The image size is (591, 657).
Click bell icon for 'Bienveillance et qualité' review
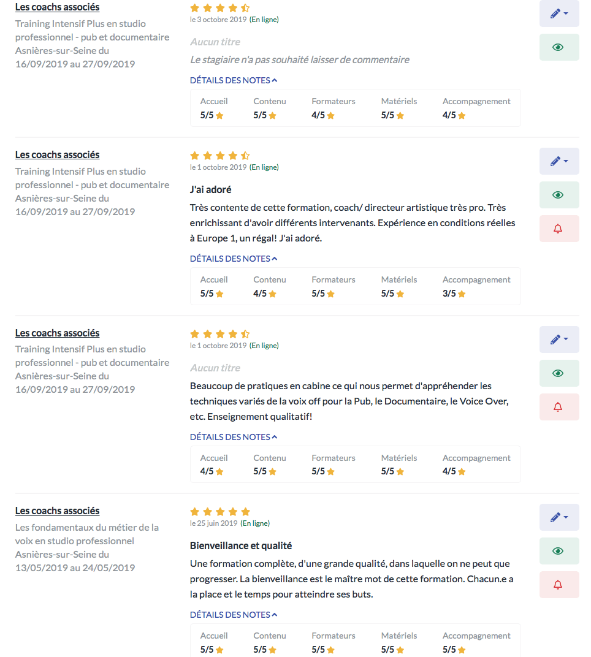click(559, 585)
